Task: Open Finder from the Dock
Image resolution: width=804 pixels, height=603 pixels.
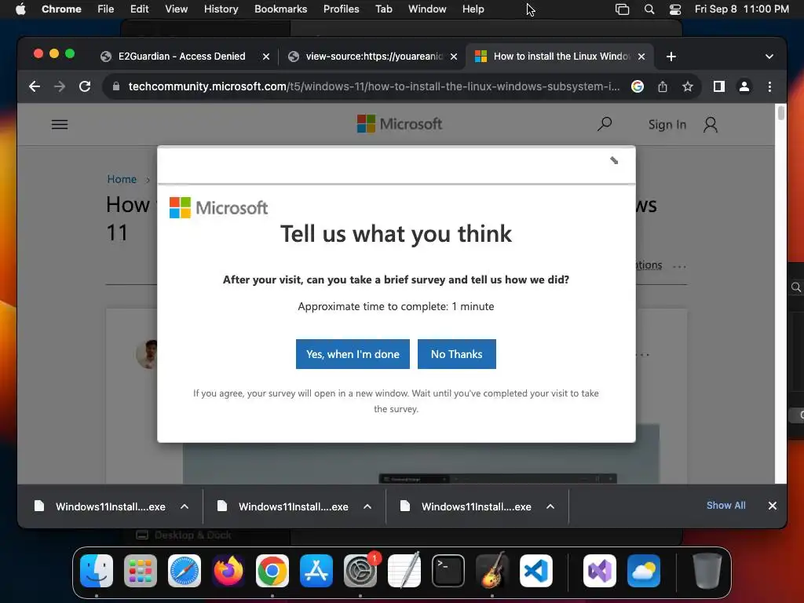Action: click(x=97, y=571)
